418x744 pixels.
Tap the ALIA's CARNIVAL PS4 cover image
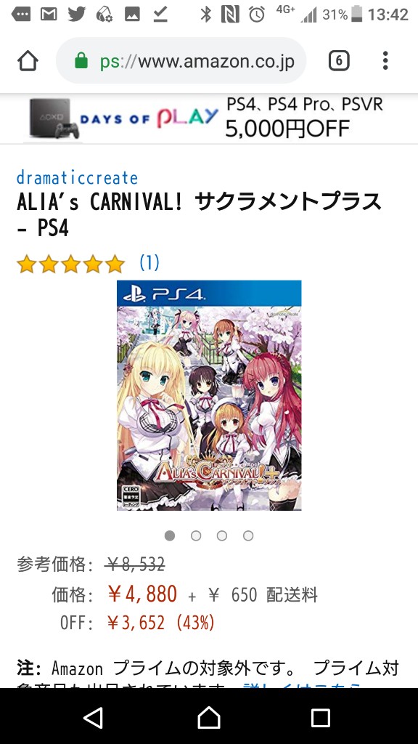coord(209,395)
